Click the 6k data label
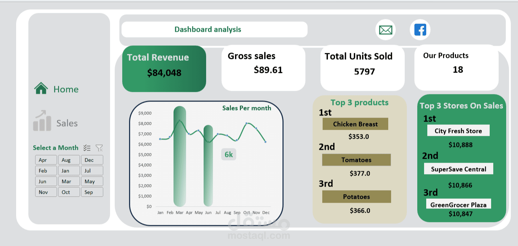Viewport: 518px width, 246px height. (x=229, y=154)
